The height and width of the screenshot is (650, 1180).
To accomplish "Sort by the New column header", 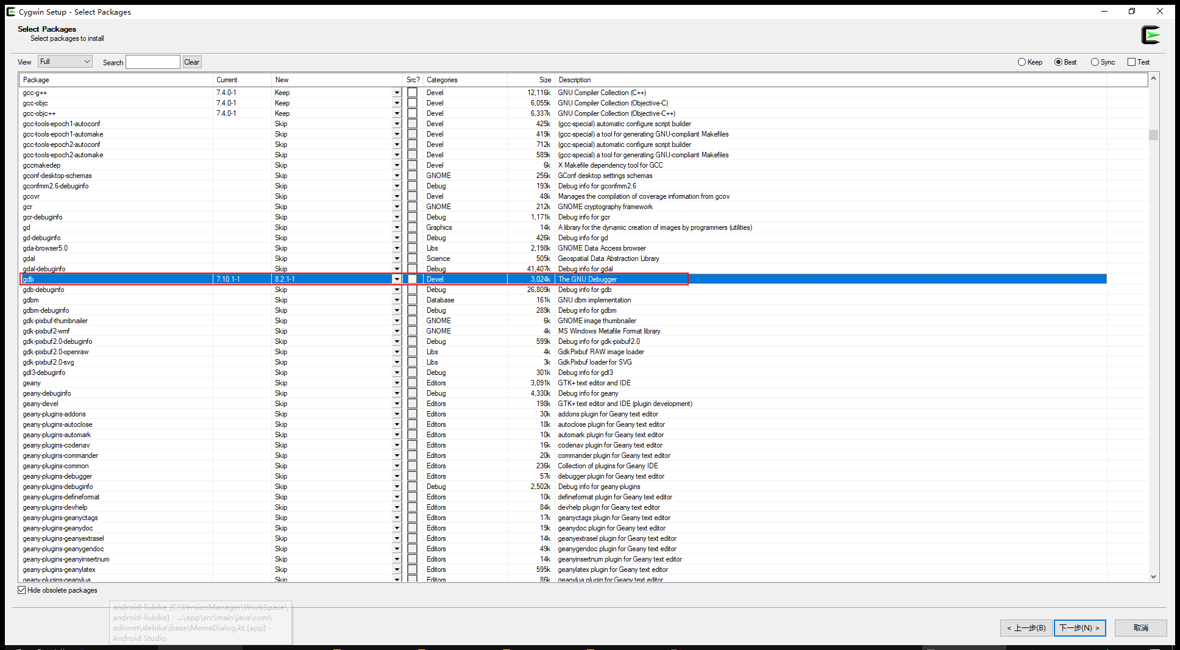I will pyautogui.click(x=338, y=80).
